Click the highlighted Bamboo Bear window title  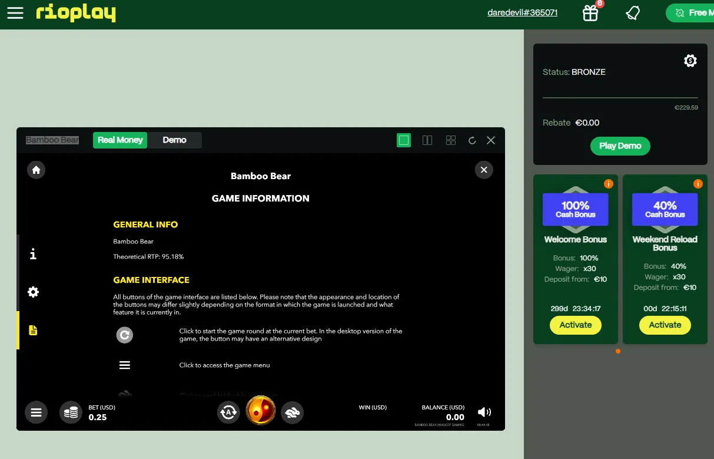pyautogui.click(x=52, y=140)
